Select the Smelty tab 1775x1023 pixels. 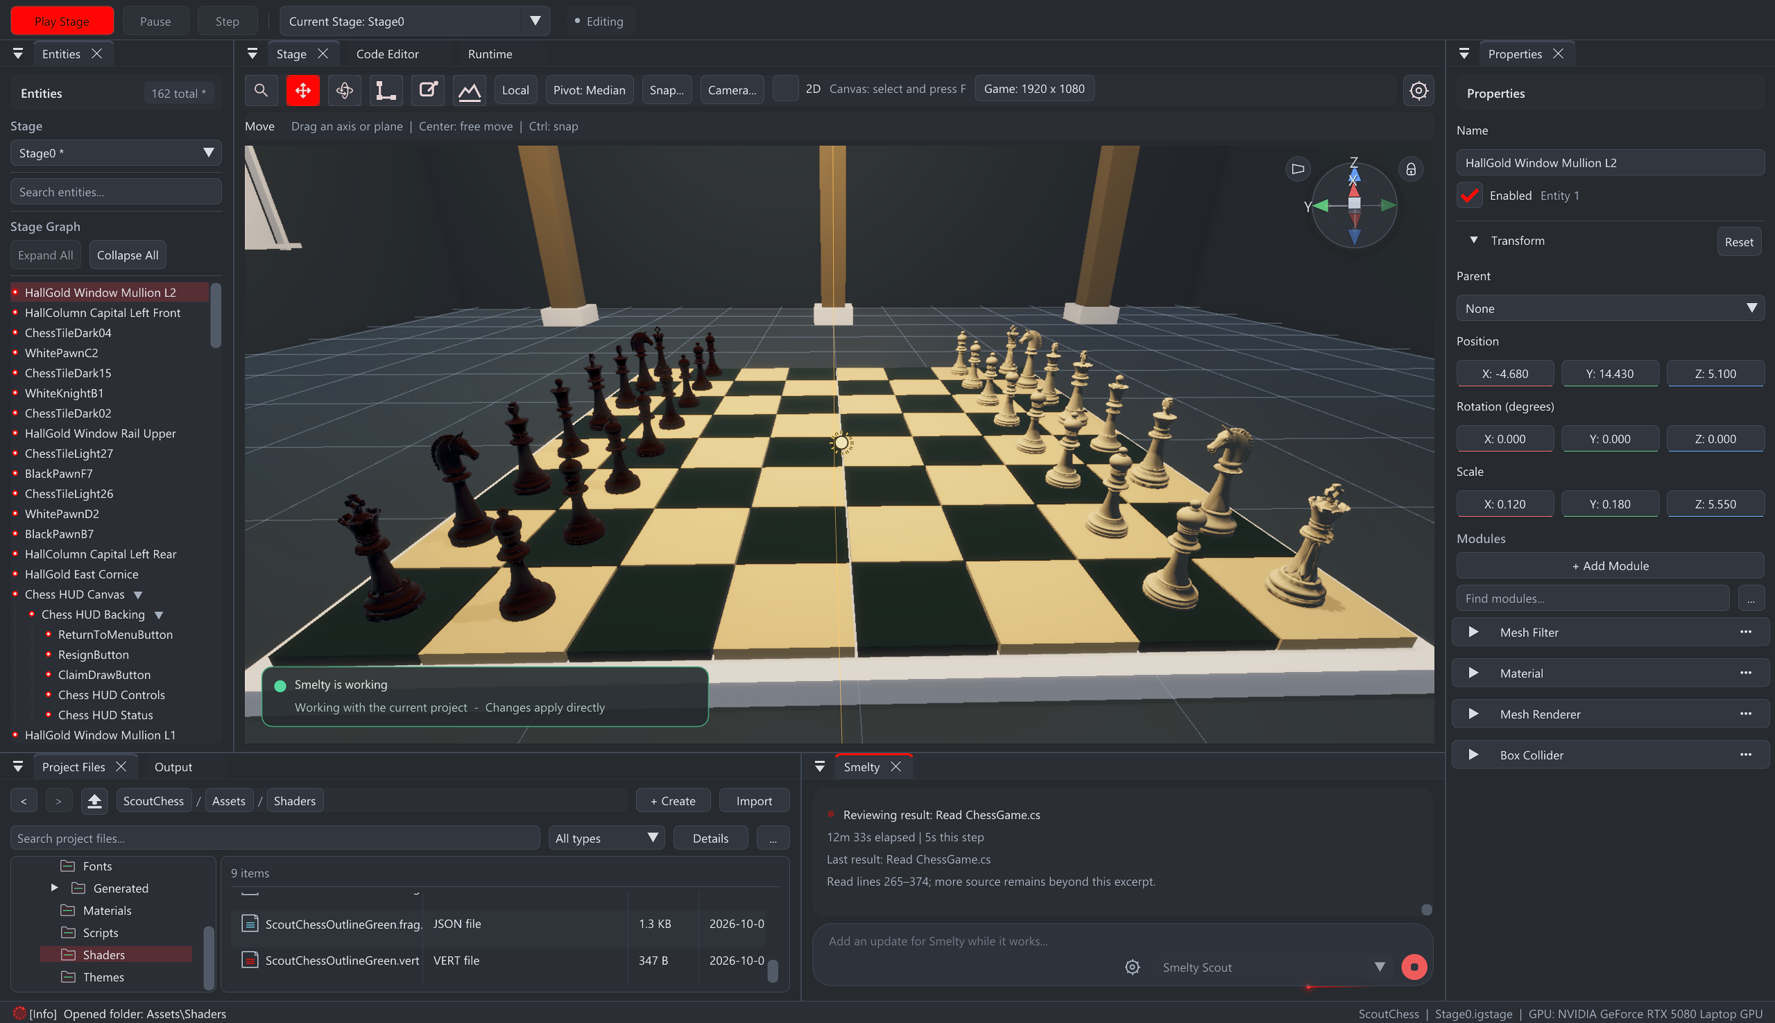861,766
